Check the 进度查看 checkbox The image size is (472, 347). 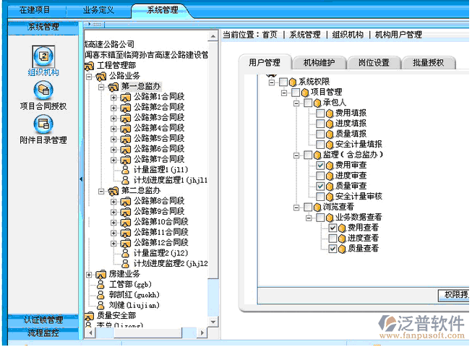coord(332,239)
